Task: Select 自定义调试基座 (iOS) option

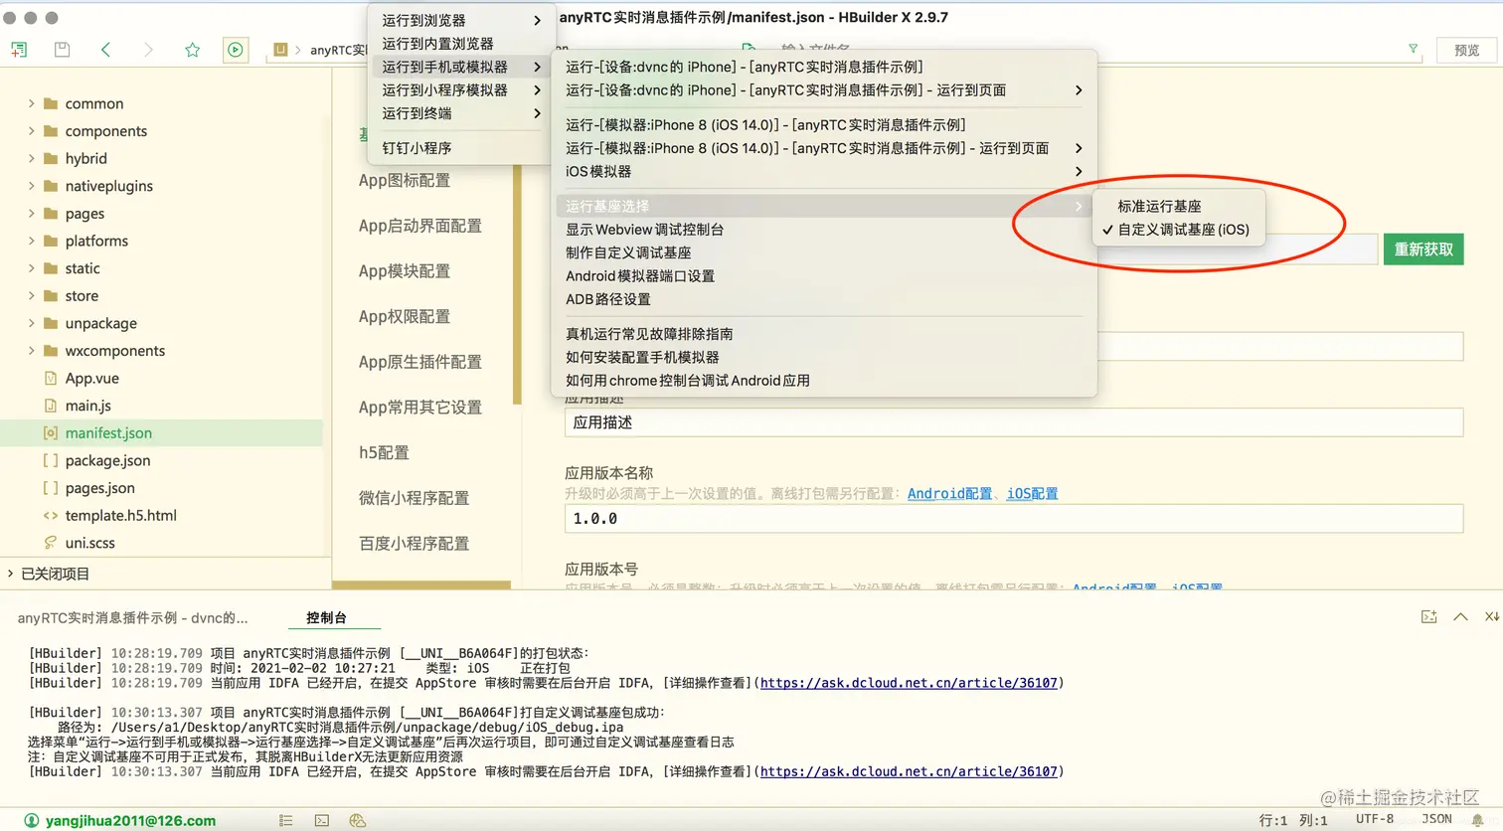Action: click(1178, 230)
